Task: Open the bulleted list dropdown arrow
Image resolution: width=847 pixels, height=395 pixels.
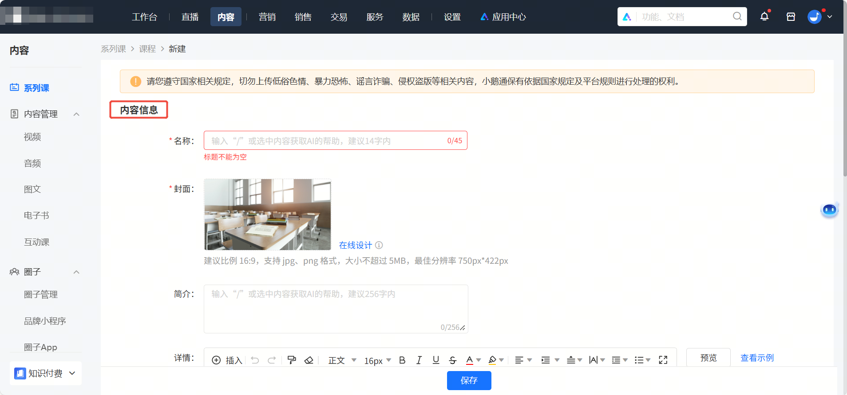Action: tap(648, 360)
